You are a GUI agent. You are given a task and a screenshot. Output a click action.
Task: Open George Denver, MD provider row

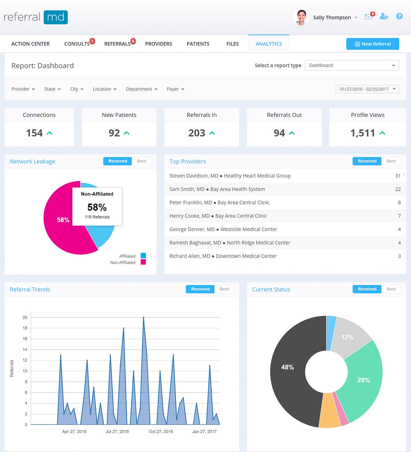[285, 229]
